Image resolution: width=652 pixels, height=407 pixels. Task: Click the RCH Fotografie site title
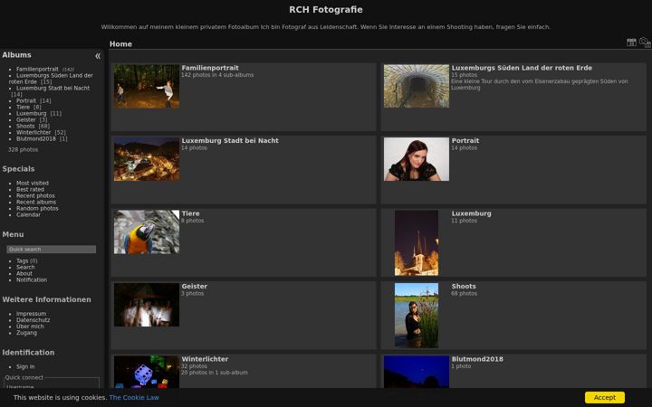tap(326, 10)
